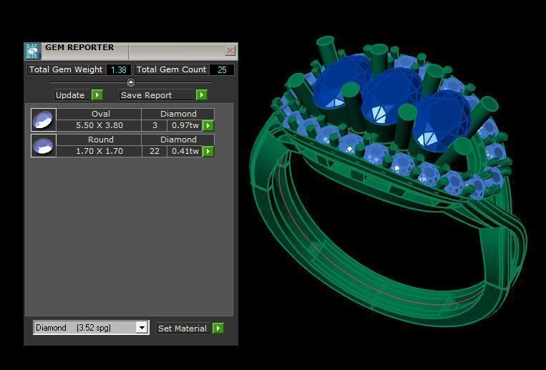Click "Diamond" material cell in Oval row
This screenshot has height=370, width=546.
point(178,114)
